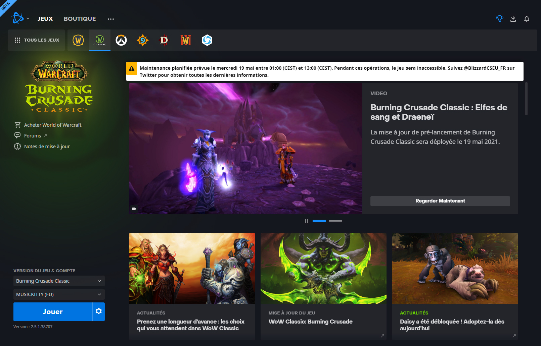Pause the featured carousel slideshow
This screenshot has width=541, height=346.
pos(306,221)
